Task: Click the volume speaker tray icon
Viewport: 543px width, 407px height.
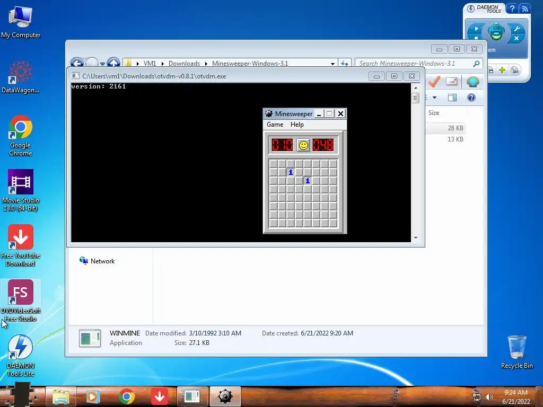Action: pyautogui.click(x=489, y=397)
